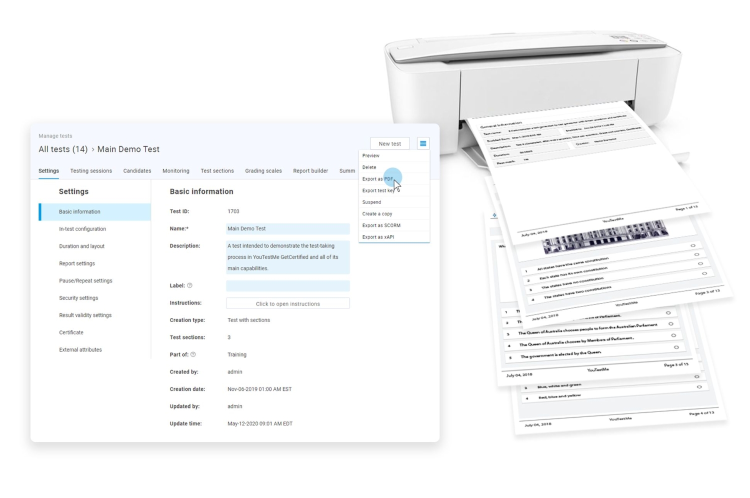Select Export as xAPI option
Image resolution: width=750 pixels, height=498 pixels.
click(378, 236)
